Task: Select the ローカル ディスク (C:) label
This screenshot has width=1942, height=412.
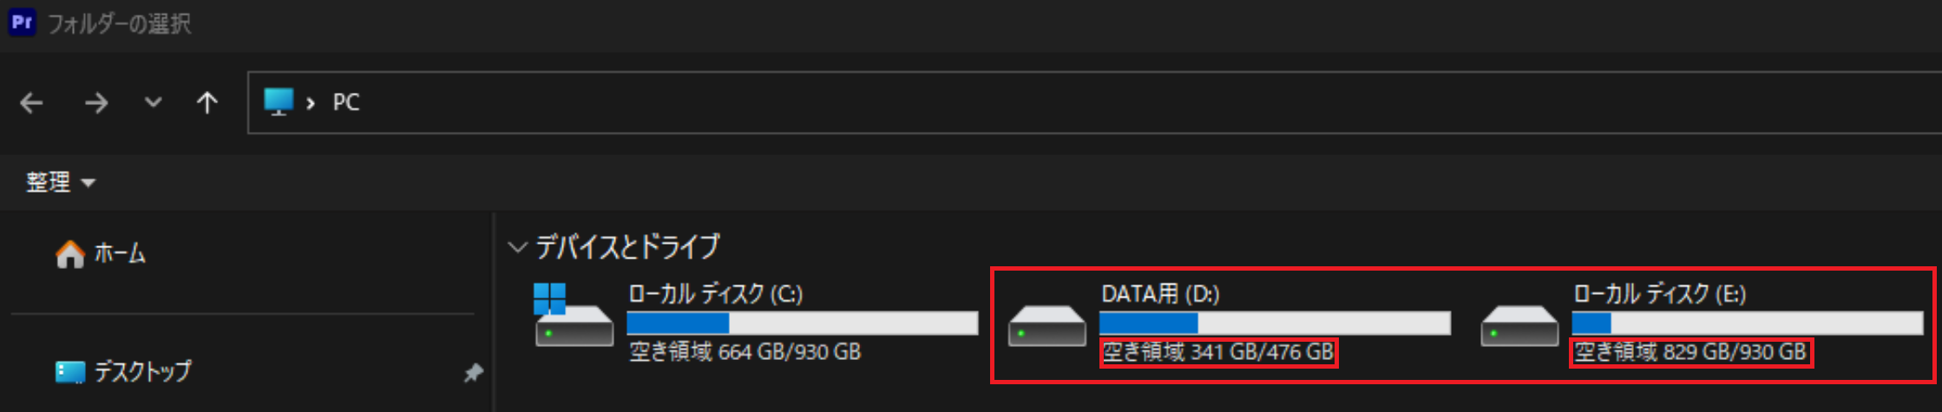Action: [715, 294]
